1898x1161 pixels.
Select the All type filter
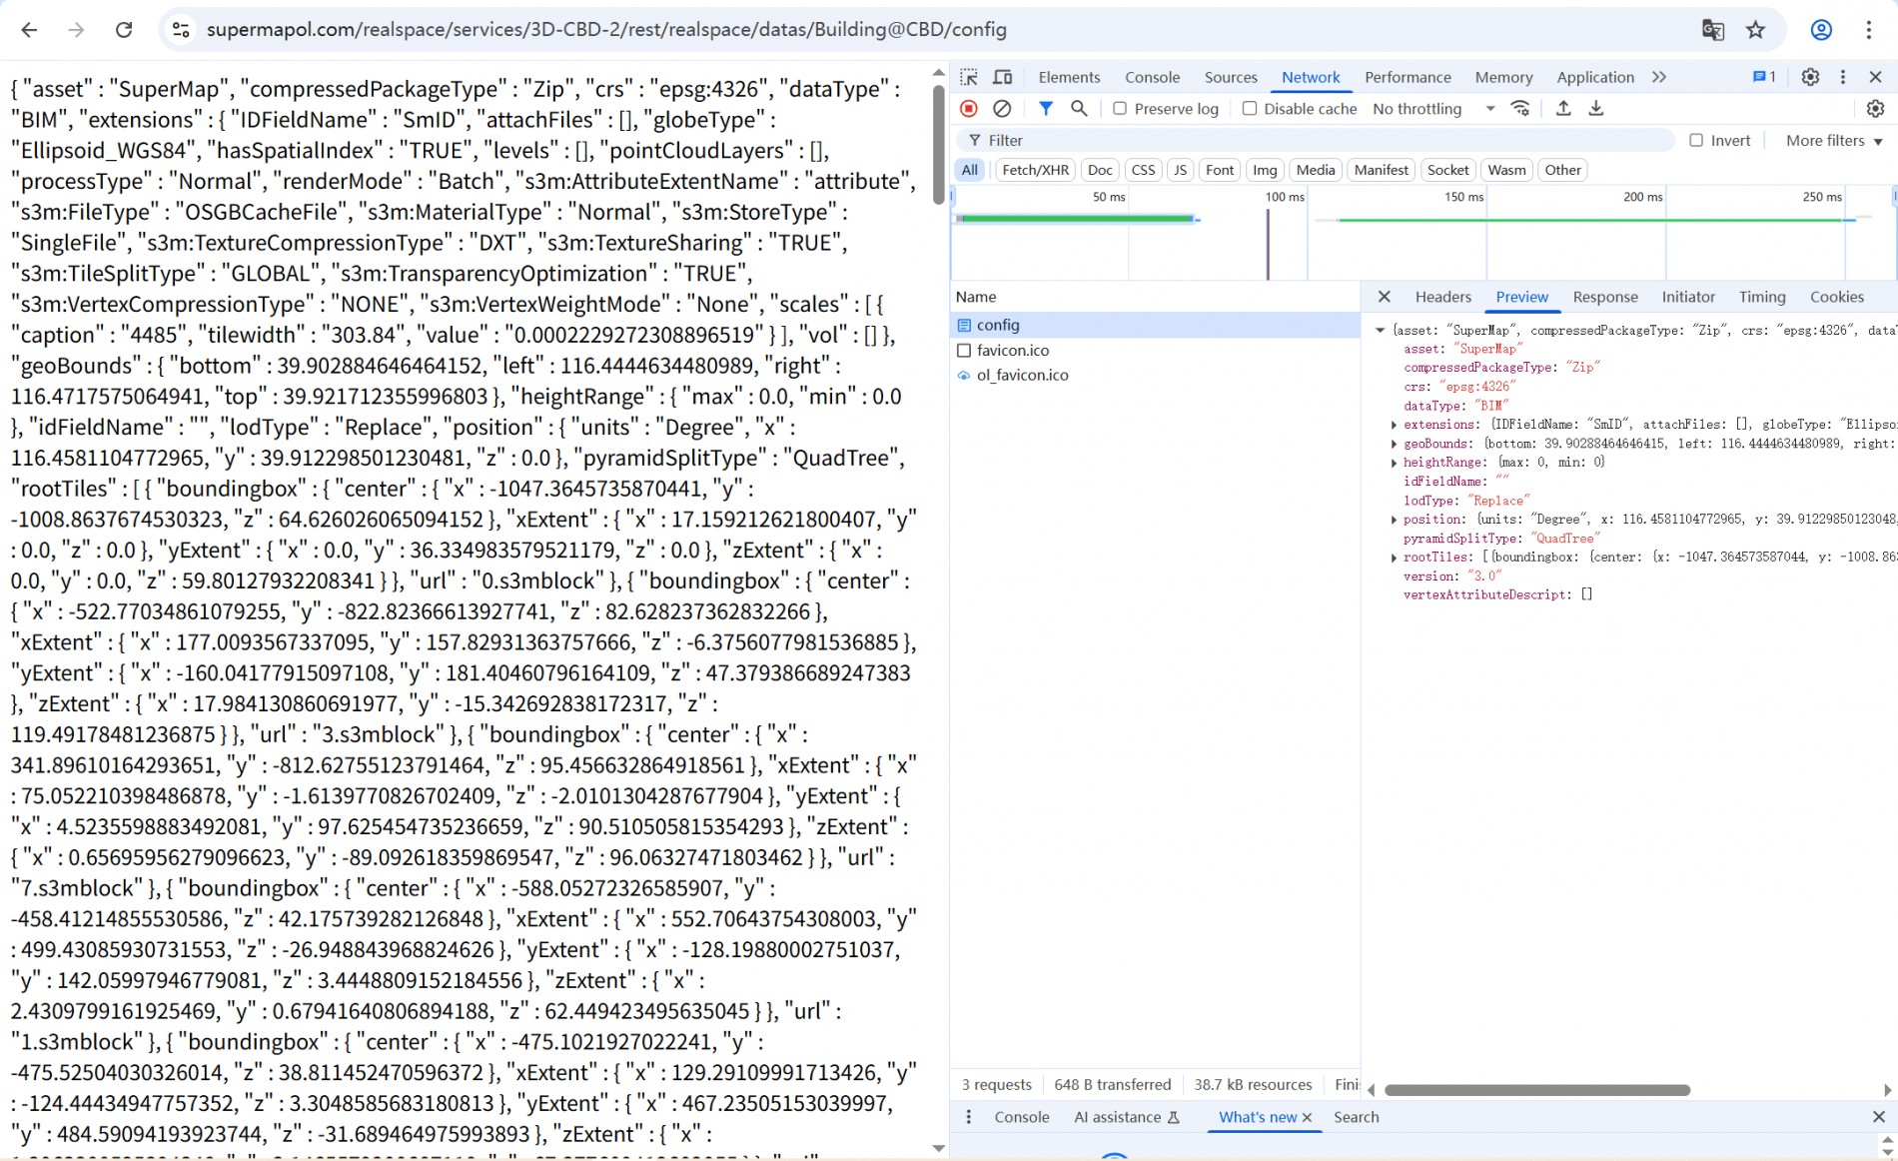pyautogui.click(x=969, y=170)
